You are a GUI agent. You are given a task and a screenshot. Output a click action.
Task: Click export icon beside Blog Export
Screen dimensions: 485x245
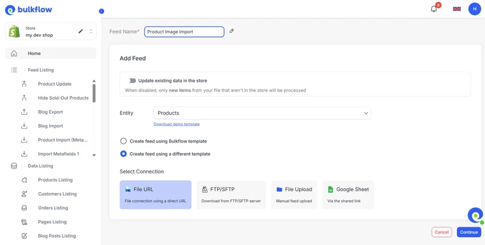click(24, 112)
